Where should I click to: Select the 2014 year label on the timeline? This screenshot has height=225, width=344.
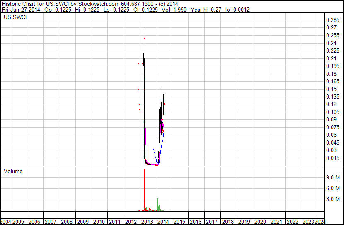163,222
